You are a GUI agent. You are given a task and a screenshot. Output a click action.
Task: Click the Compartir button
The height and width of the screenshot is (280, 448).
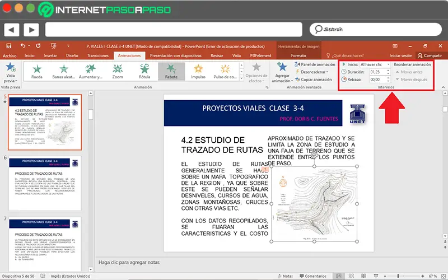pos(430,55)
